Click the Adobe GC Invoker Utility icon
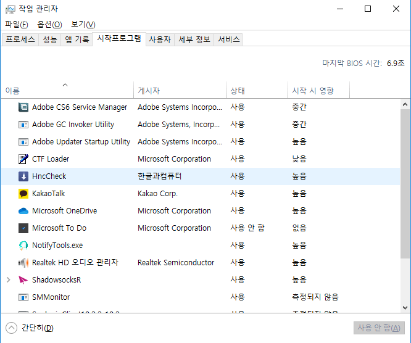Viewport: 411px width, 343px height. pos(23,125)
